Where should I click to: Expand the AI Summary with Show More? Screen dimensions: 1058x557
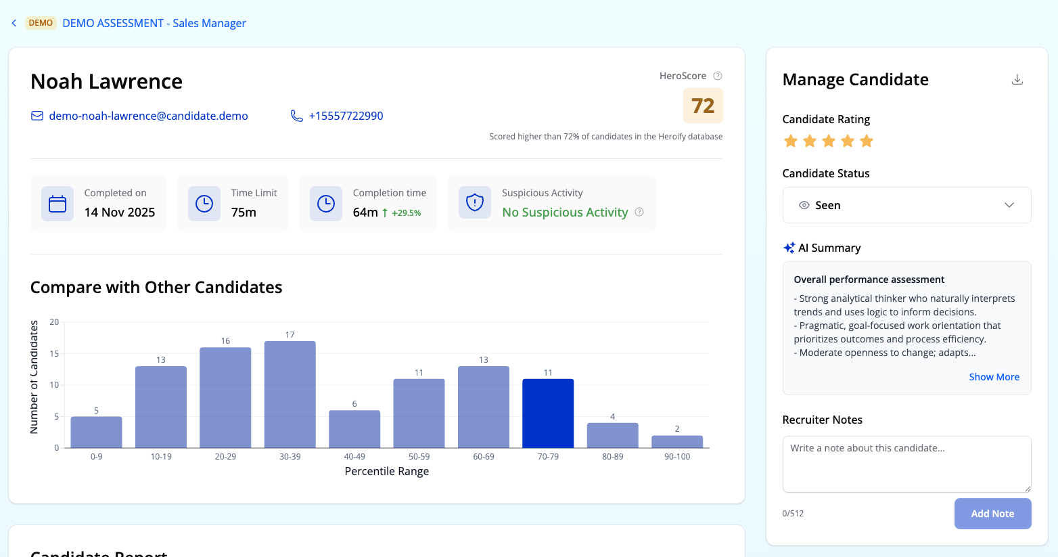click(994, 376)
